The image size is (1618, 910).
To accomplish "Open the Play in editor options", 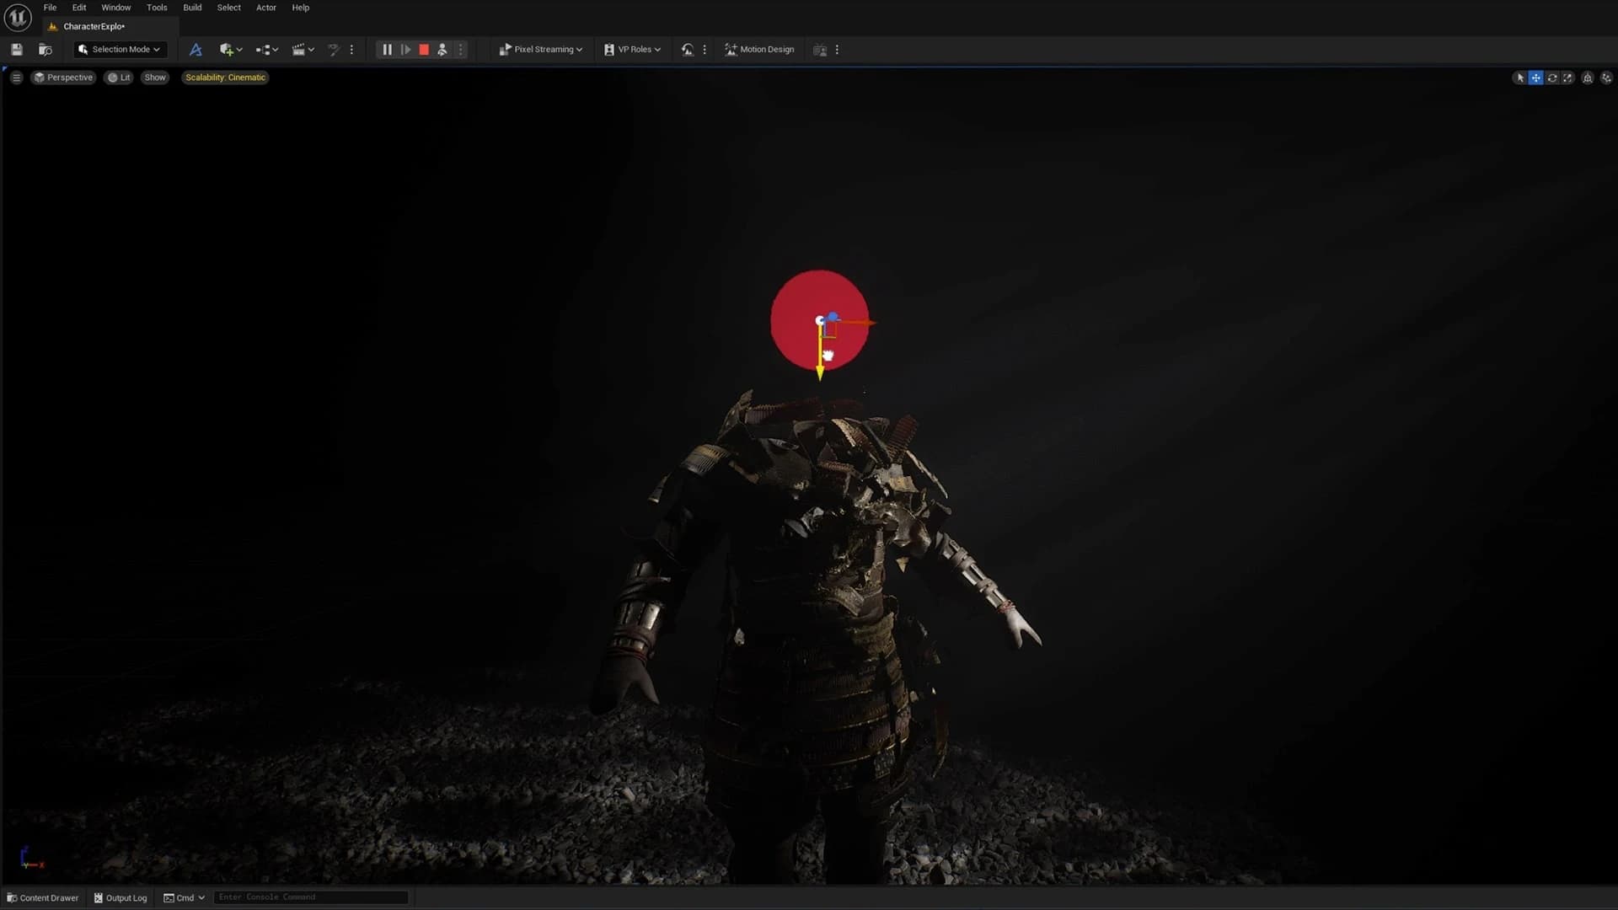I will pyautogui.click(x=460, y=49).
